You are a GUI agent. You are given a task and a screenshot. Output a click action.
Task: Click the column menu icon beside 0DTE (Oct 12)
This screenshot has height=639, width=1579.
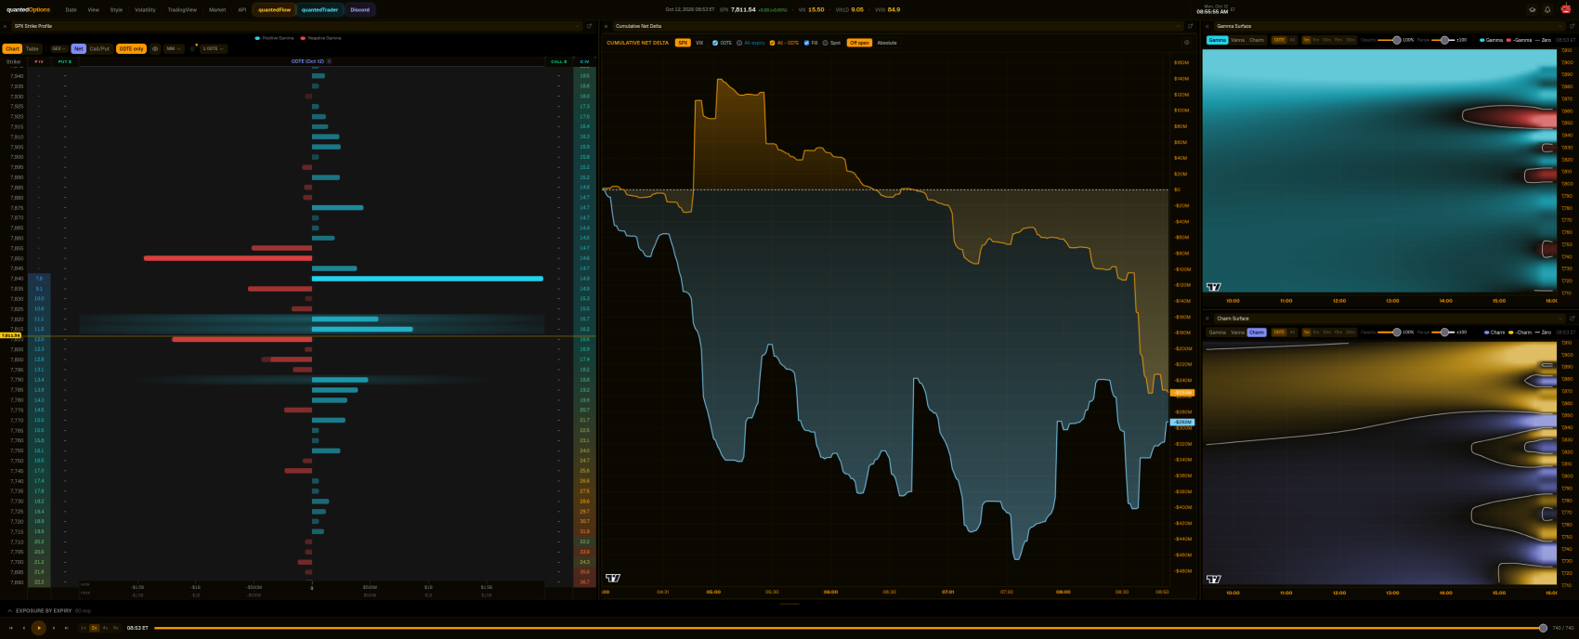pyautogui.click(x=329, y=61)
